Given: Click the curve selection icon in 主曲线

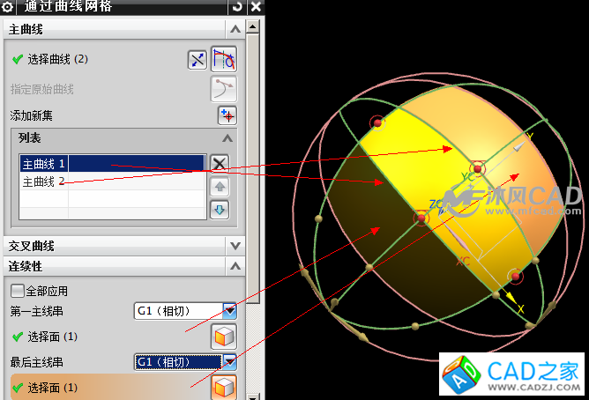Looking at the screenshot, I should pos(224,60).
